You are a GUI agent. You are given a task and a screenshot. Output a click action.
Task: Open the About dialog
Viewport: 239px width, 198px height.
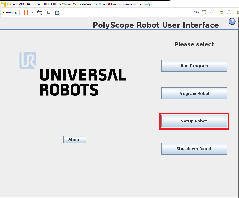(x=75, y=139)
